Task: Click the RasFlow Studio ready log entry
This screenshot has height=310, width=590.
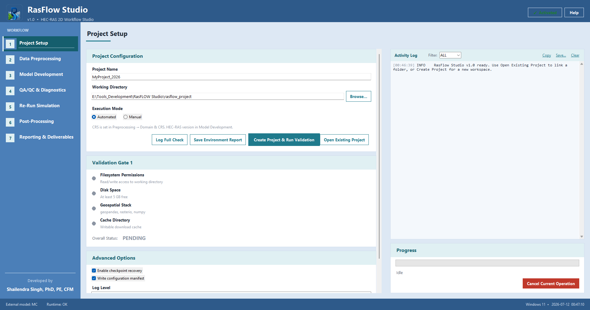Action: (x=480, y=67)
